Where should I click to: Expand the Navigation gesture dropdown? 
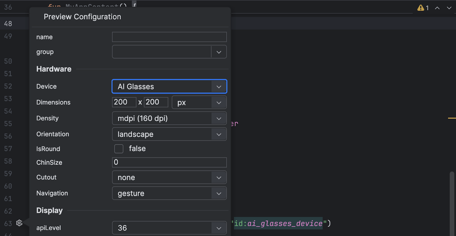coord(169,194)
